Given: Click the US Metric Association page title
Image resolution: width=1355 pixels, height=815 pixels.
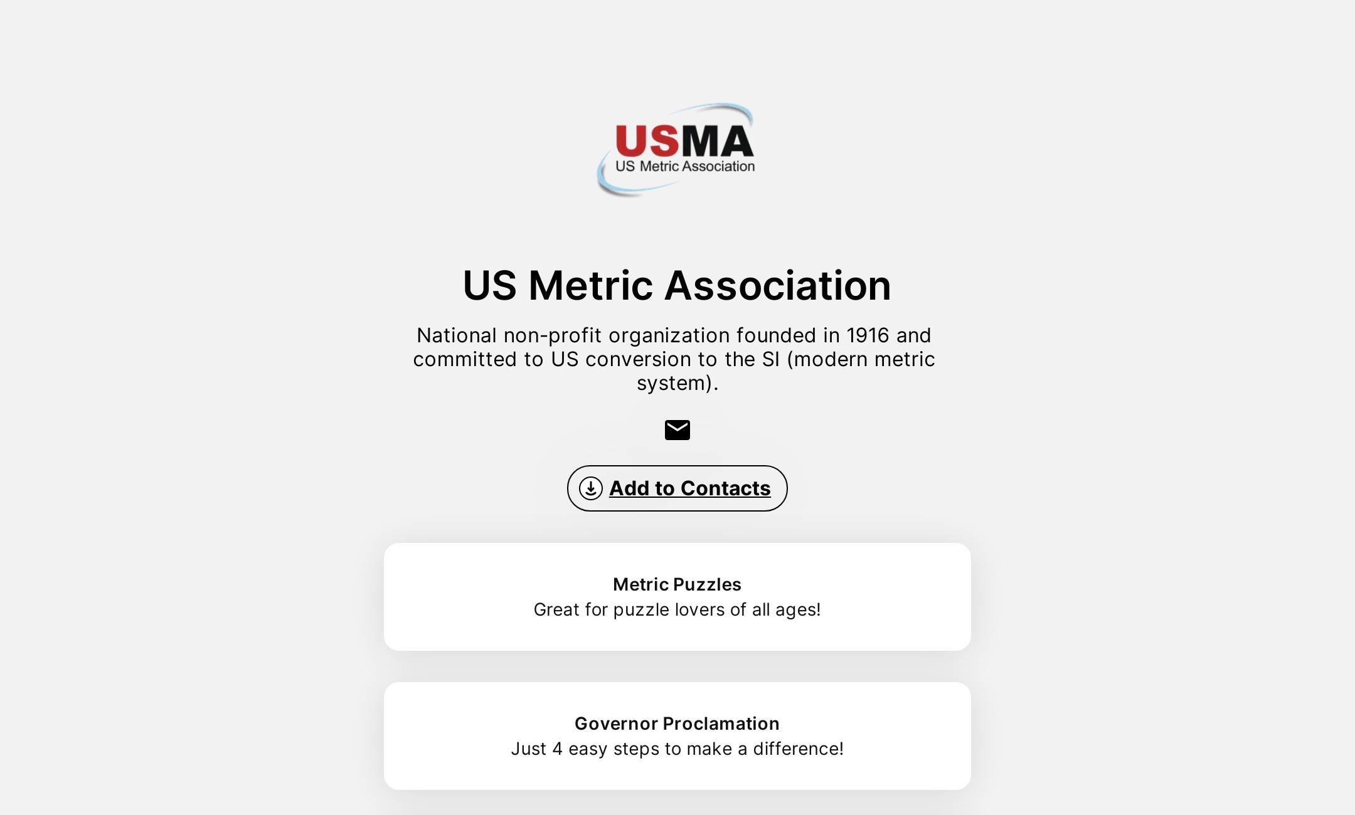Looking at the screenshot, I should (x=676, y=286).
